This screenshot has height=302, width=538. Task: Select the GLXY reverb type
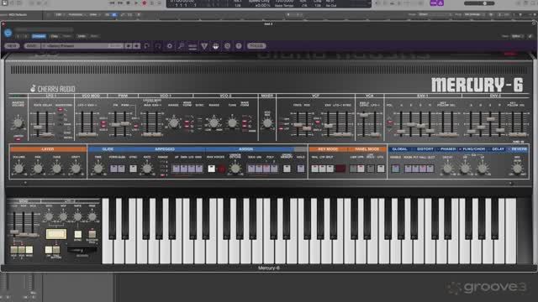point(430,169)
